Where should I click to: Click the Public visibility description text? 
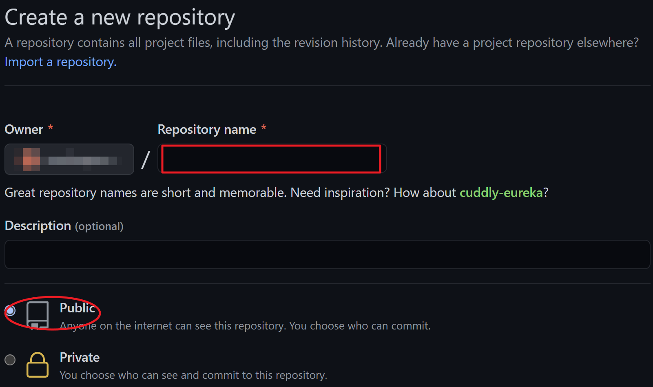click(245, 326)
